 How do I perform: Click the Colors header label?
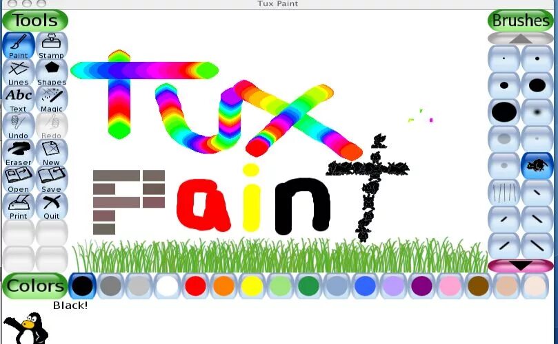[x=35, y=286]
